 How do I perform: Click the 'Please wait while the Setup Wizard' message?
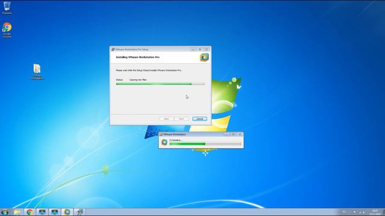(x=149, y=70)
